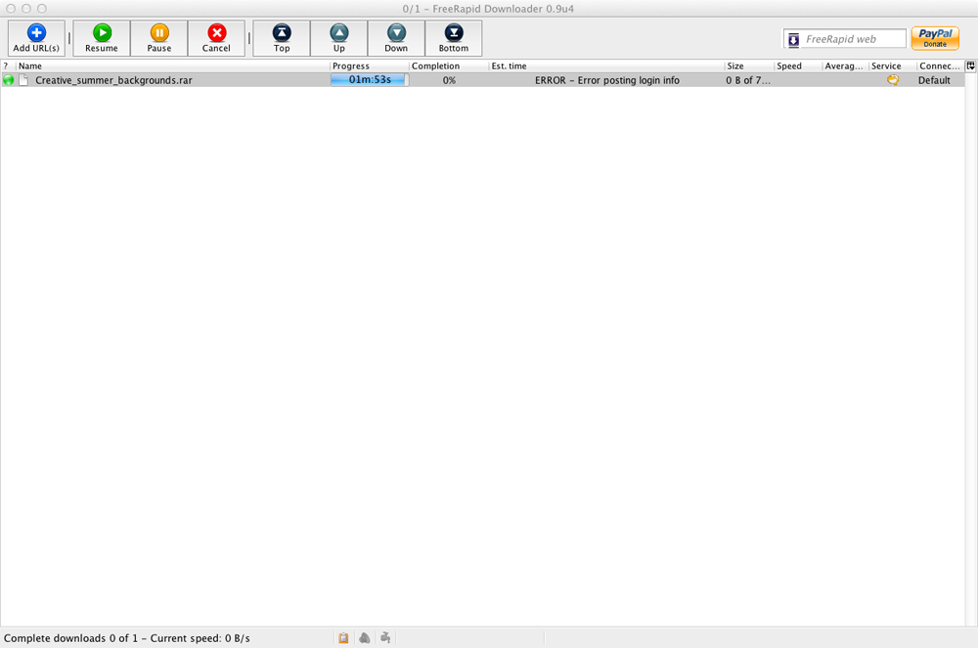Move download to Top of queue

tap(282, 39)
